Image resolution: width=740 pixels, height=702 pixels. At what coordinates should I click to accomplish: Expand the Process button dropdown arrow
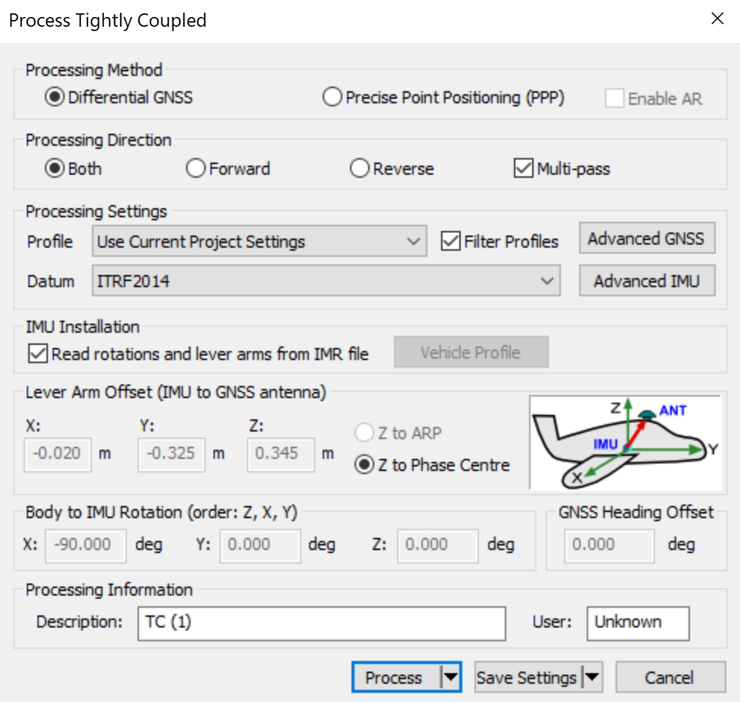click(450, 677)
